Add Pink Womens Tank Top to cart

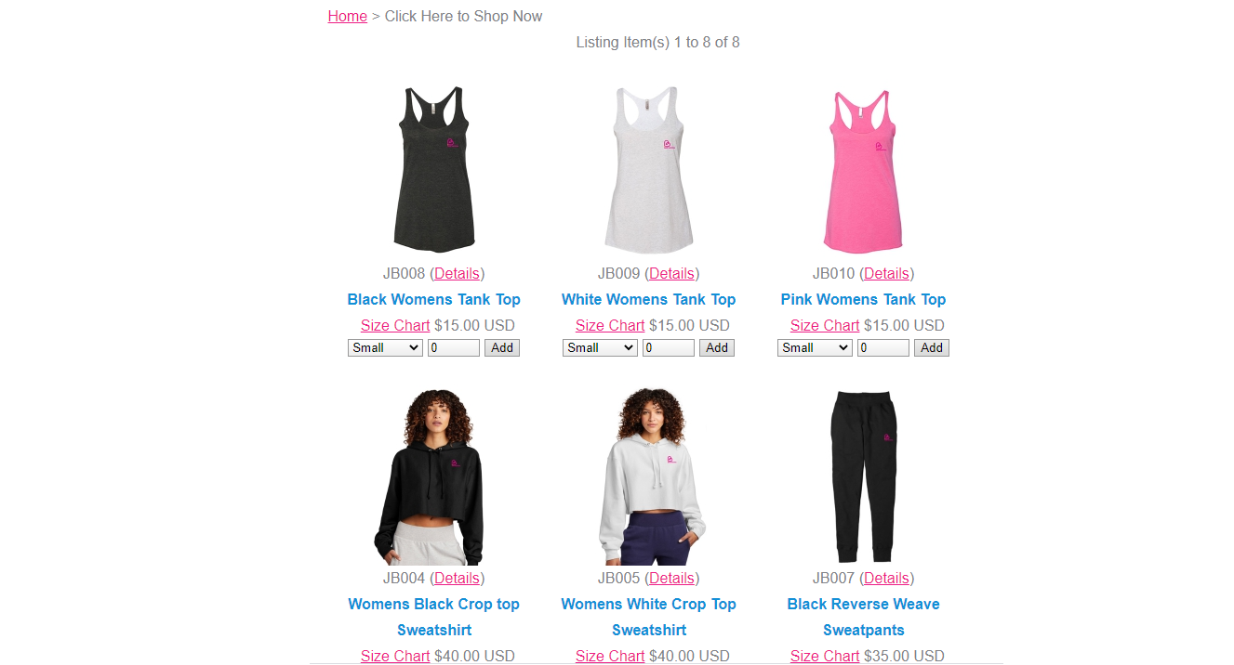pos(932,347)
